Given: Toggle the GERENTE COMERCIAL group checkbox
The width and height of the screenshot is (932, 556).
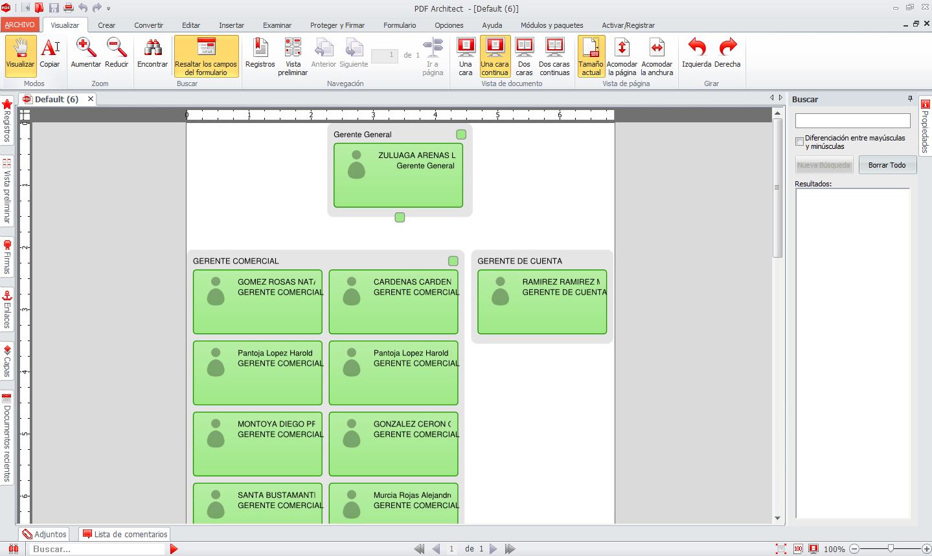Looking at the screenshot, I should point(453,261).
